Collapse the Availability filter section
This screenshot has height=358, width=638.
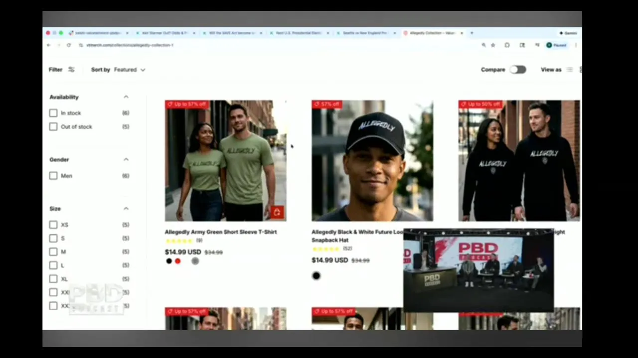(126, 97)
